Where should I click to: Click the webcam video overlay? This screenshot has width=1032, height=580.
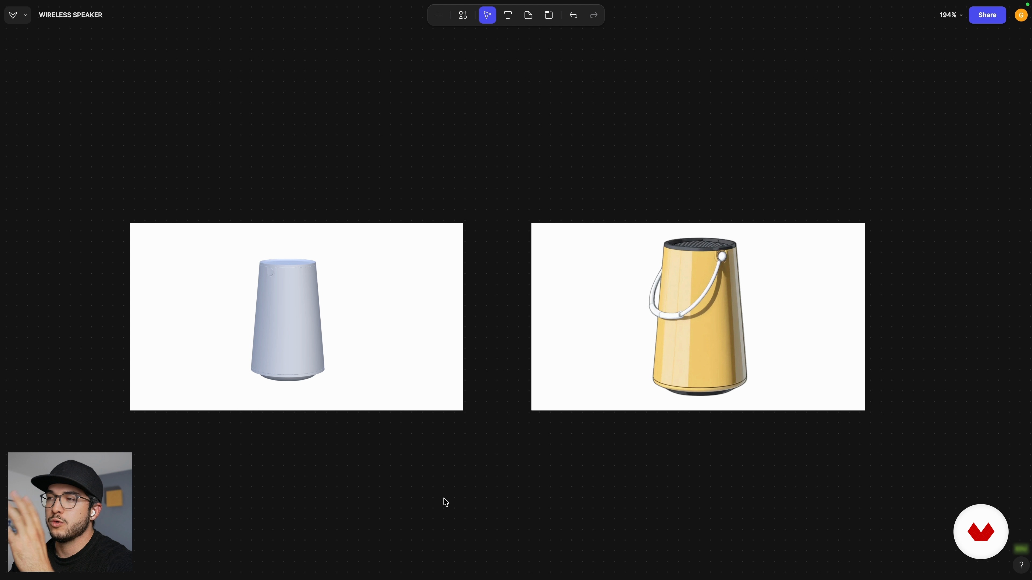pos(70,512)
